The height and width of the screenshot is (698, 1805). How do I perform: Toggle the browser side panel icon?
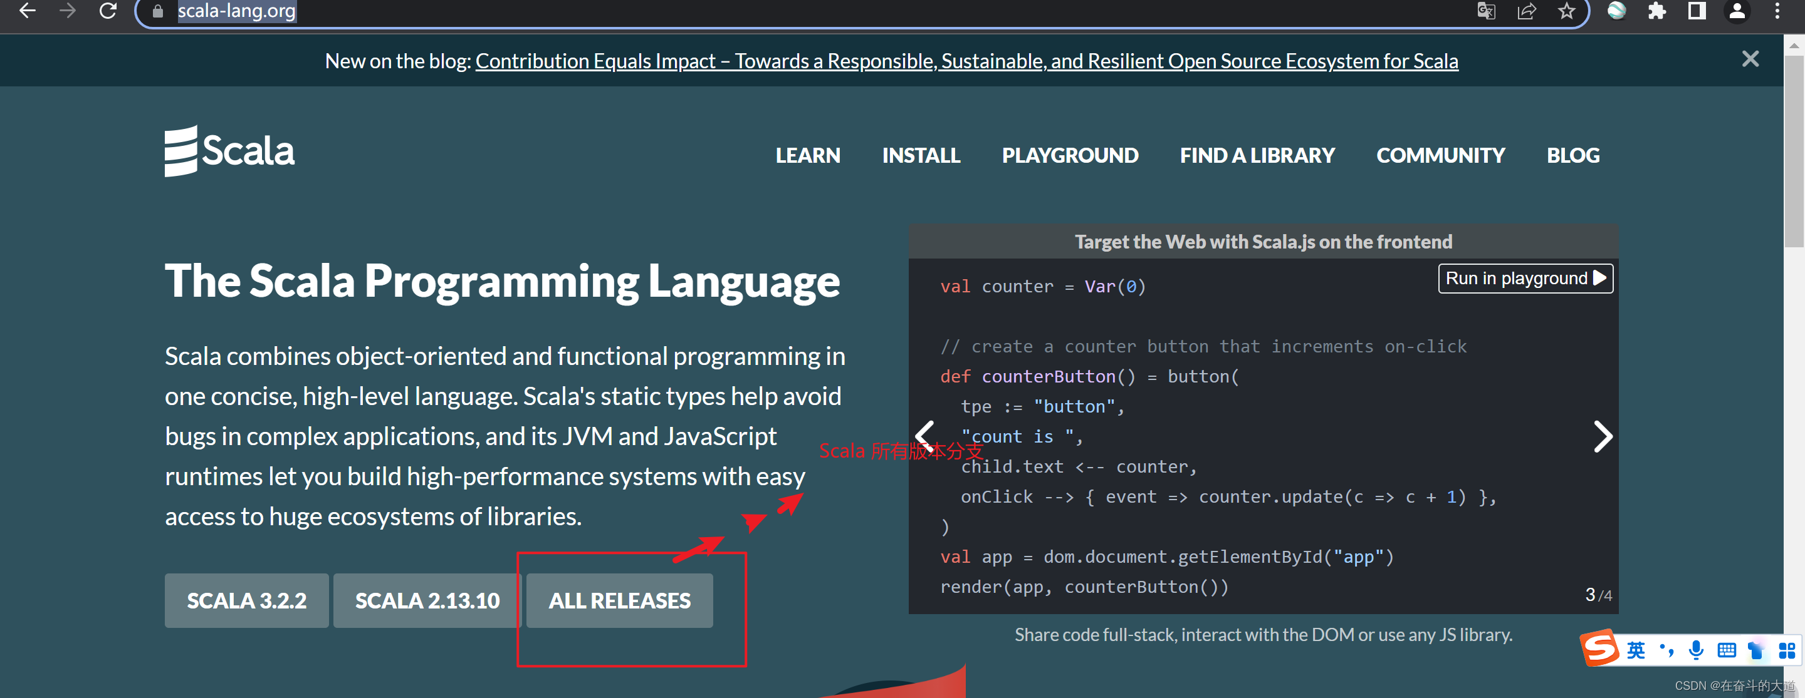1697,11
